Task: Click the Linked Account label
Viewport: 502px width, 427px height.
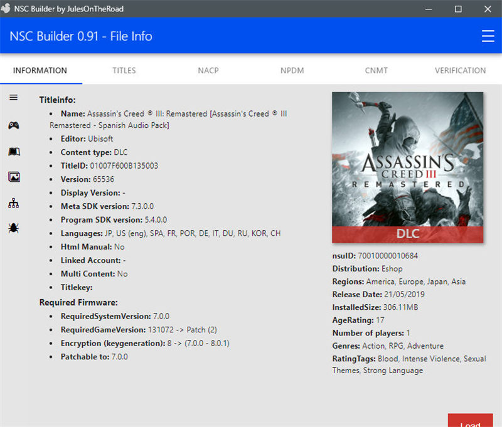Action: pos(90,260)
